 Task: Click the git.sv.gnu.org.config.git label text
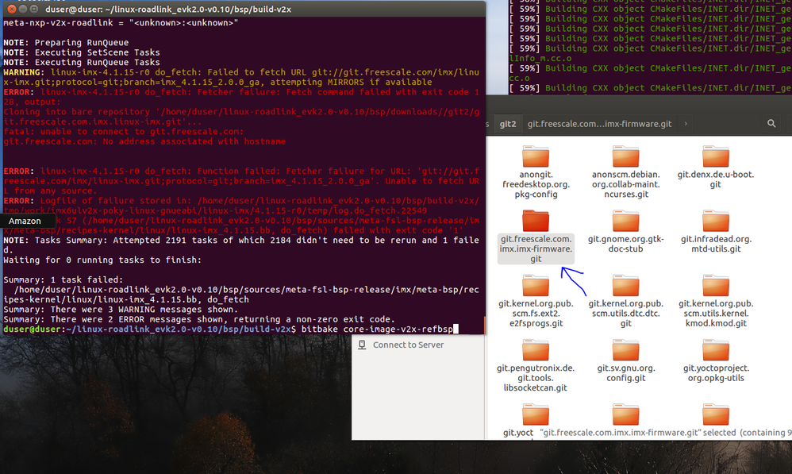click(626, 373)
